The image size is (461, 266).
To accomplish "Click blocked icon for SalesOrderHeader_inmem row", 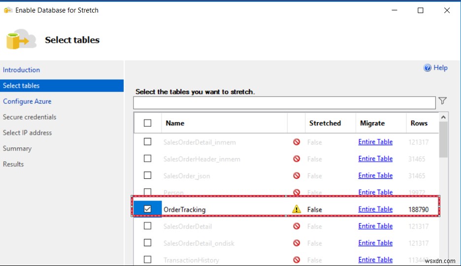I will [296, 159].
